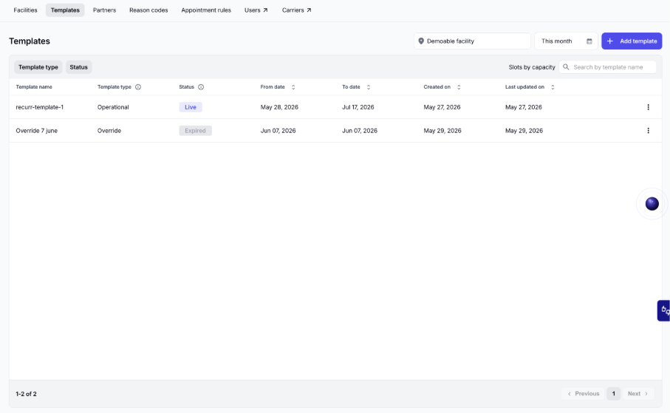Click the plus icon on Add template

609,41
